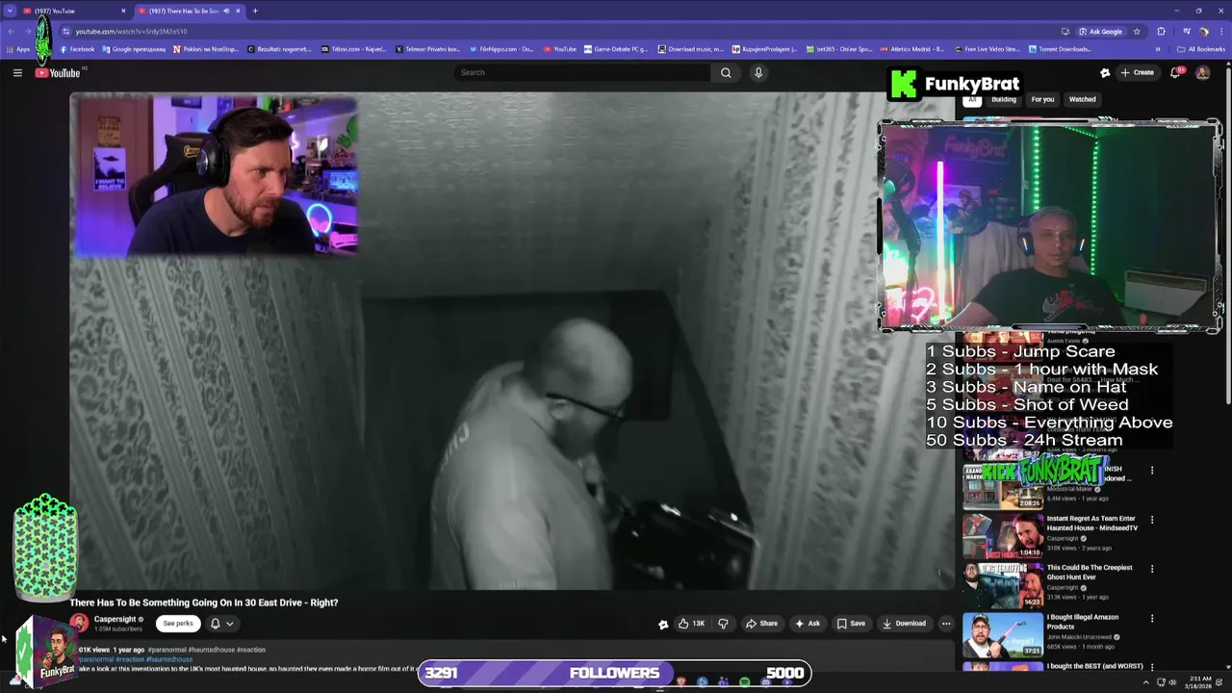Open the subscription notification bell dropdown

221,624
